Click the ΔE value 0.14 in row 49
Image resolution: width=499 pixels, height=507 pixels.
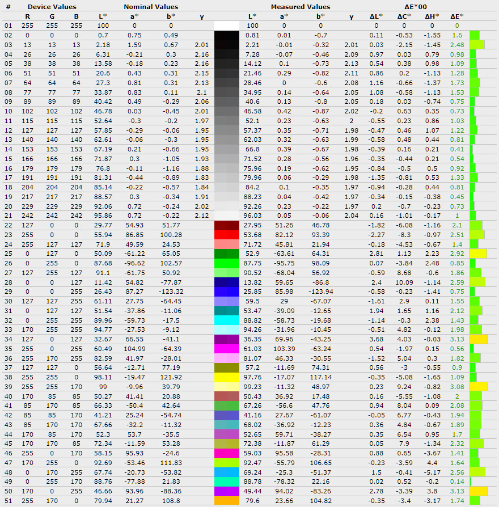pos(456,481)
